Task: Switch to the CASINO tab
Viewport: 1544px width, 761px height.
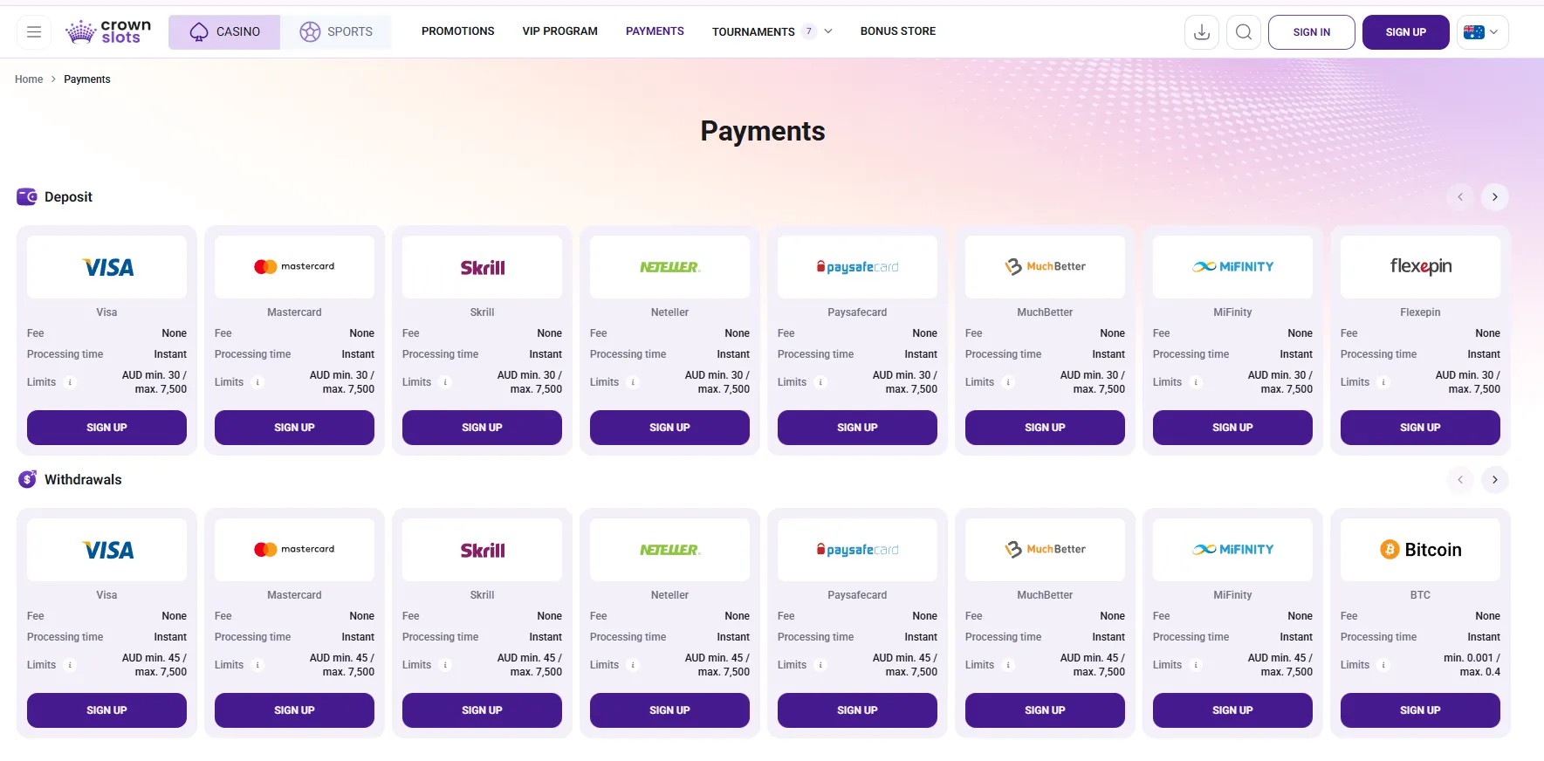Action: coord(224,31)
